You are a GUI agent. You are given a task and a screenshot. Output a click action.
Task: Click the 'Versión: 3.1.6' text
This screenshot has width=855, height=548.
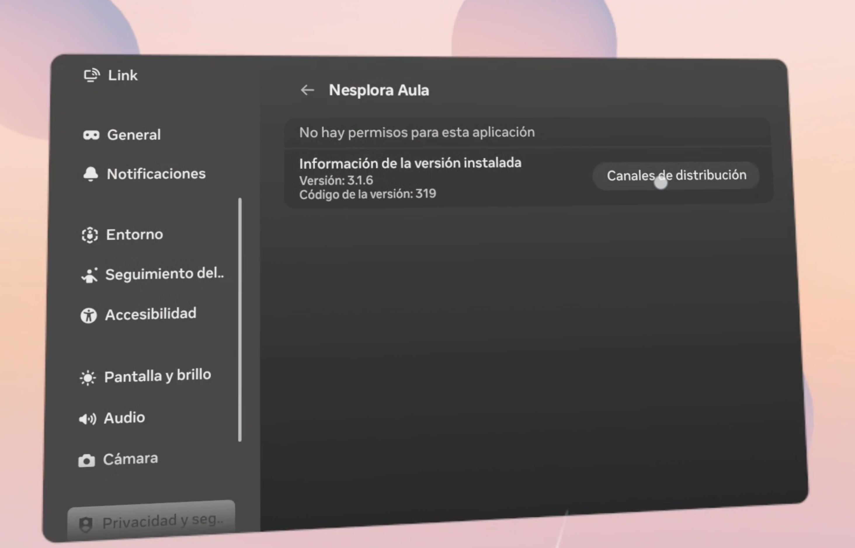336,181
